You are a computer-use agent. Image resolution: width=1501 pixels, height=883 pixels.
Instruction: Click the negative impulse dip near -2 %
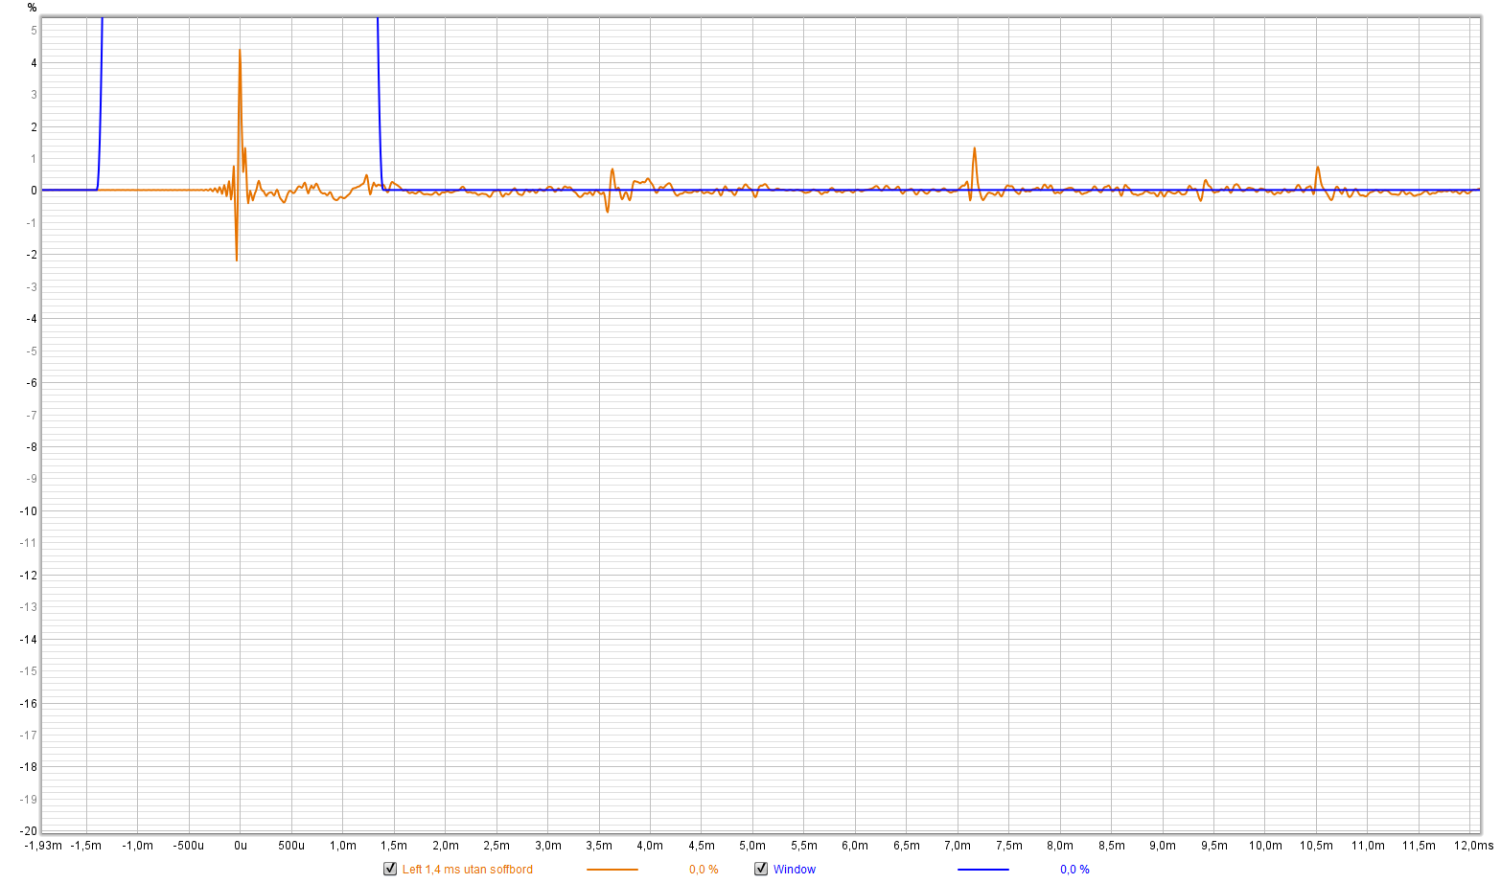(x=237, y=258)
